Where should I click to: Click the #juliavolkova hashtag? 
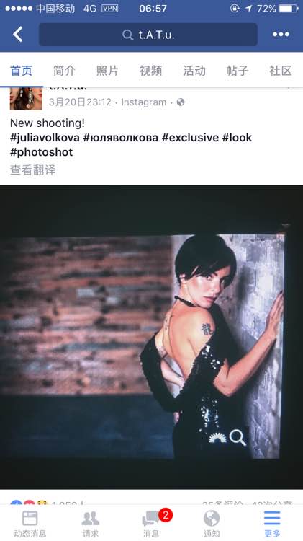point(45,138)
